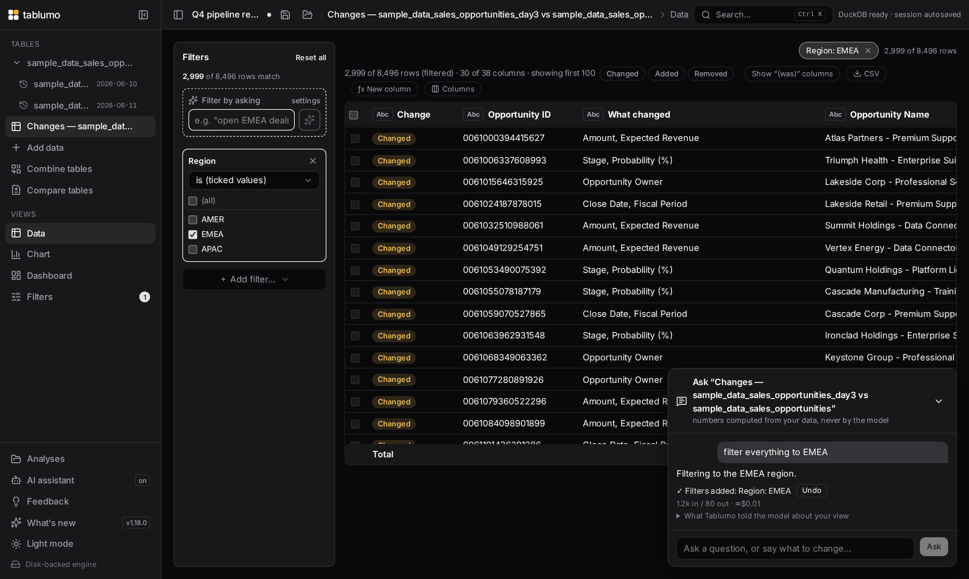The width and height of the screenshot is (969, 579).
Task: Open Feedback
Action: point(80,501)
